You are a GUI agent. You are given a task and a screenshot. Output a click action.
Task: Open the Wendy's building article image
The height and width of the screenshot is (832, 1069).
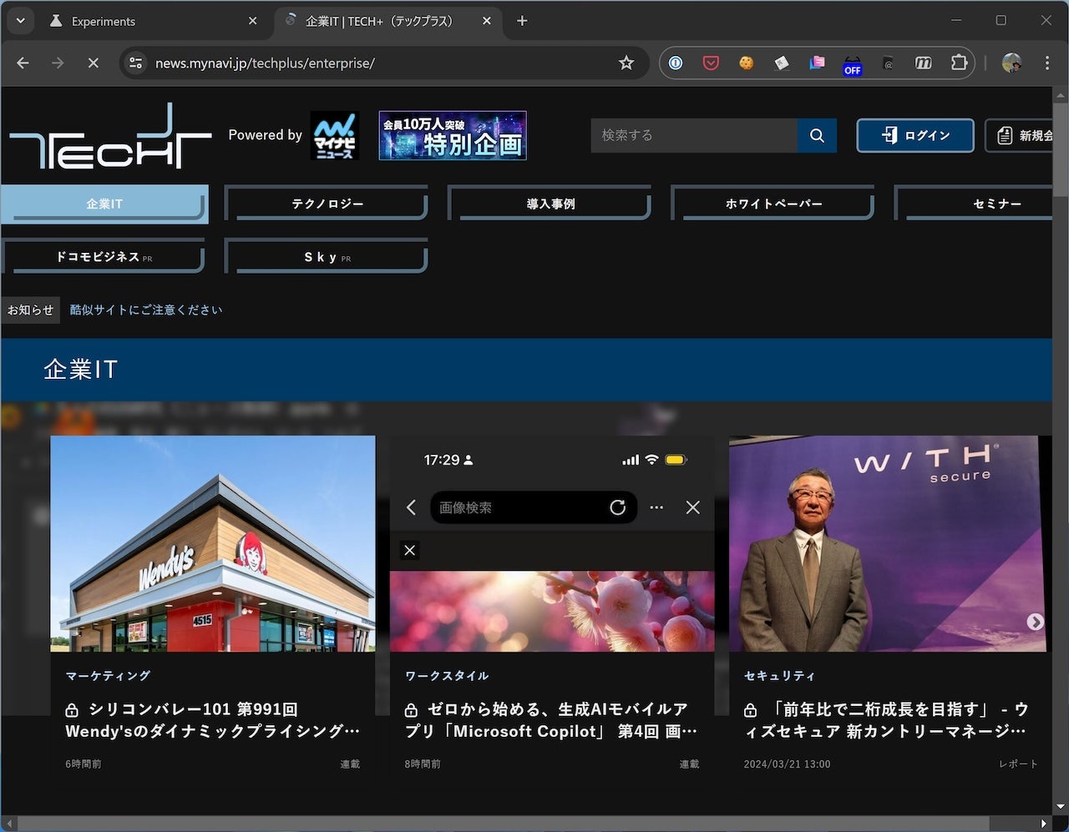click(x=213, y=543)
